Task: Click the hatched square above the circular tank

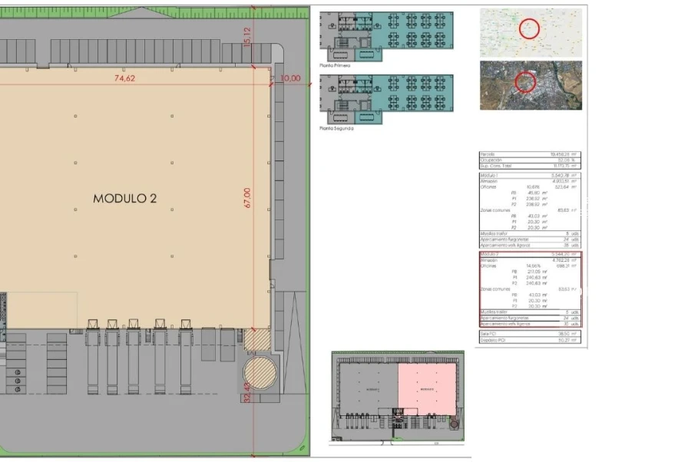Action: click(x=256, y=338)
